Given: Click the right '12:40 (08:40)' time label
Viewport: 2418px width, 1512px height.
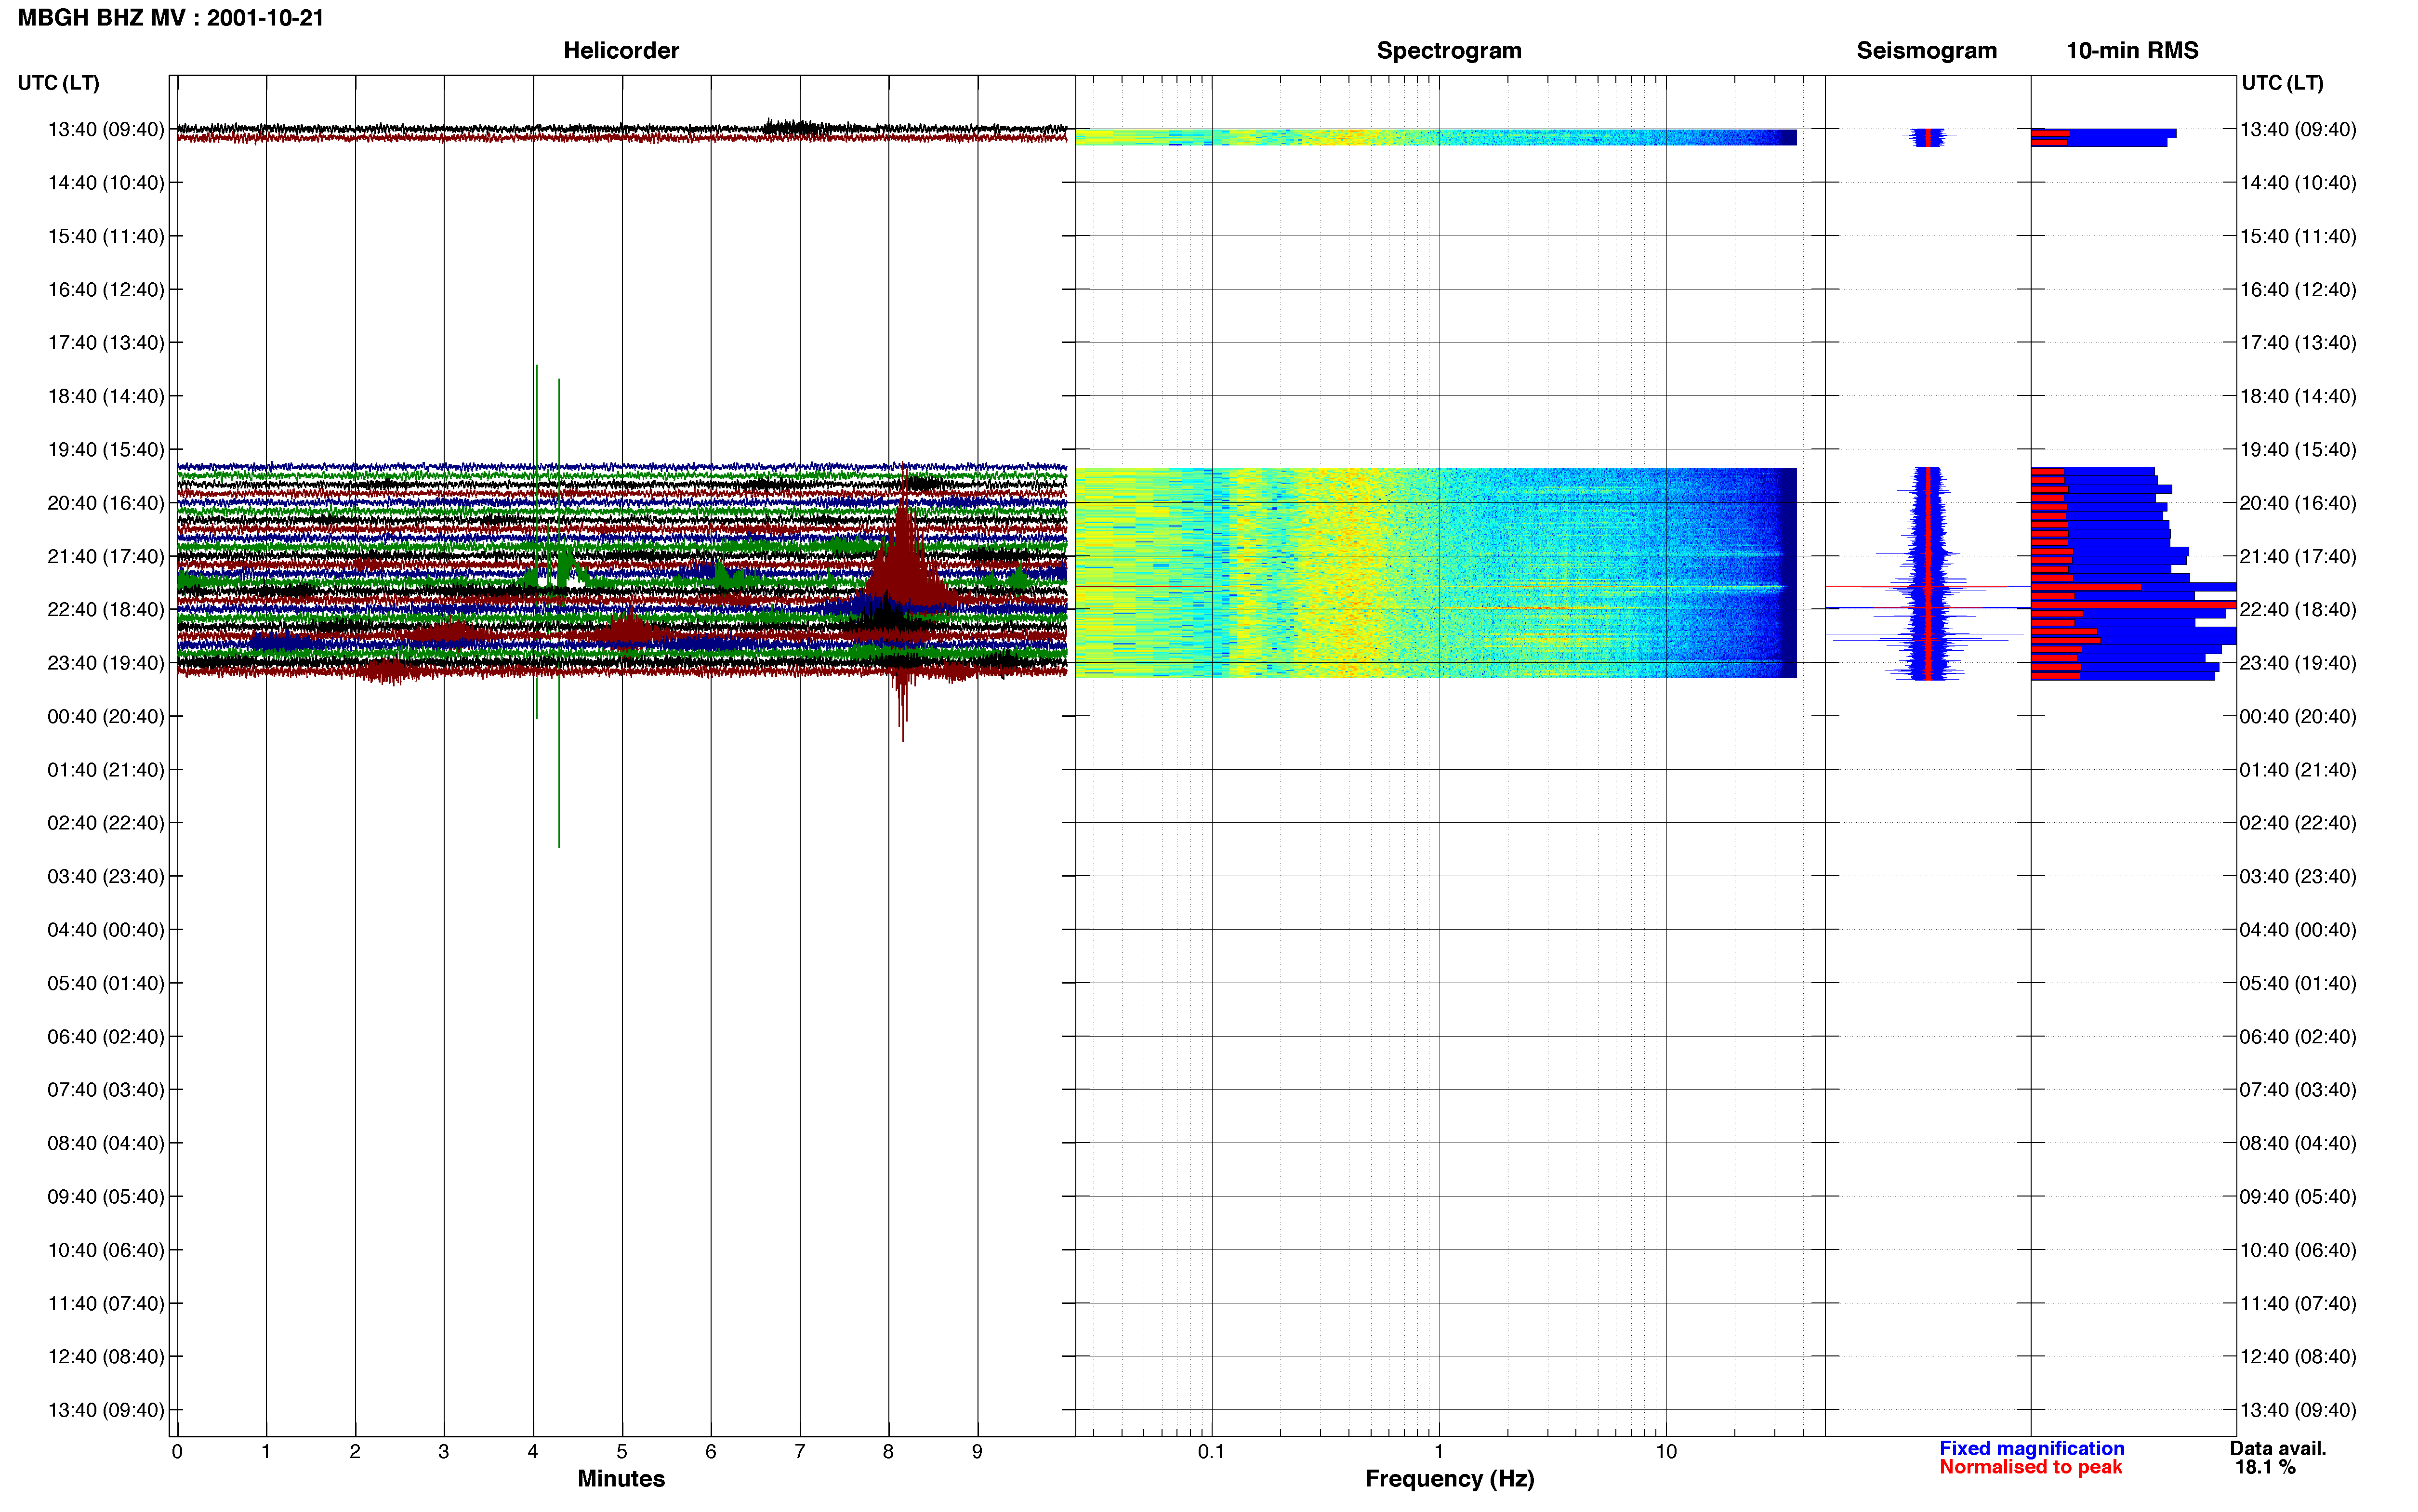Looking at the screenshot, I should 2298,1357.
